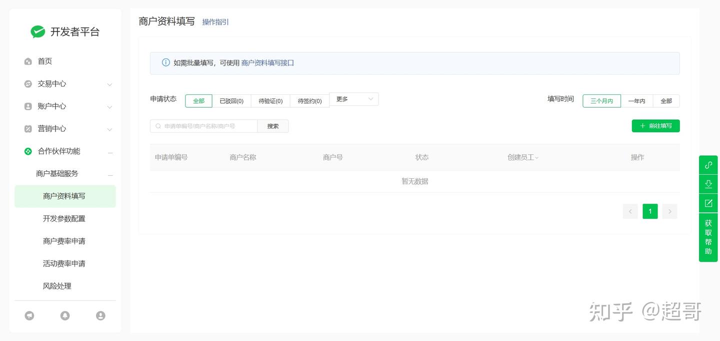Click the 合作伙伴功能 green icon
This screenshot has height=341, width=720.
tap(28, 151)
